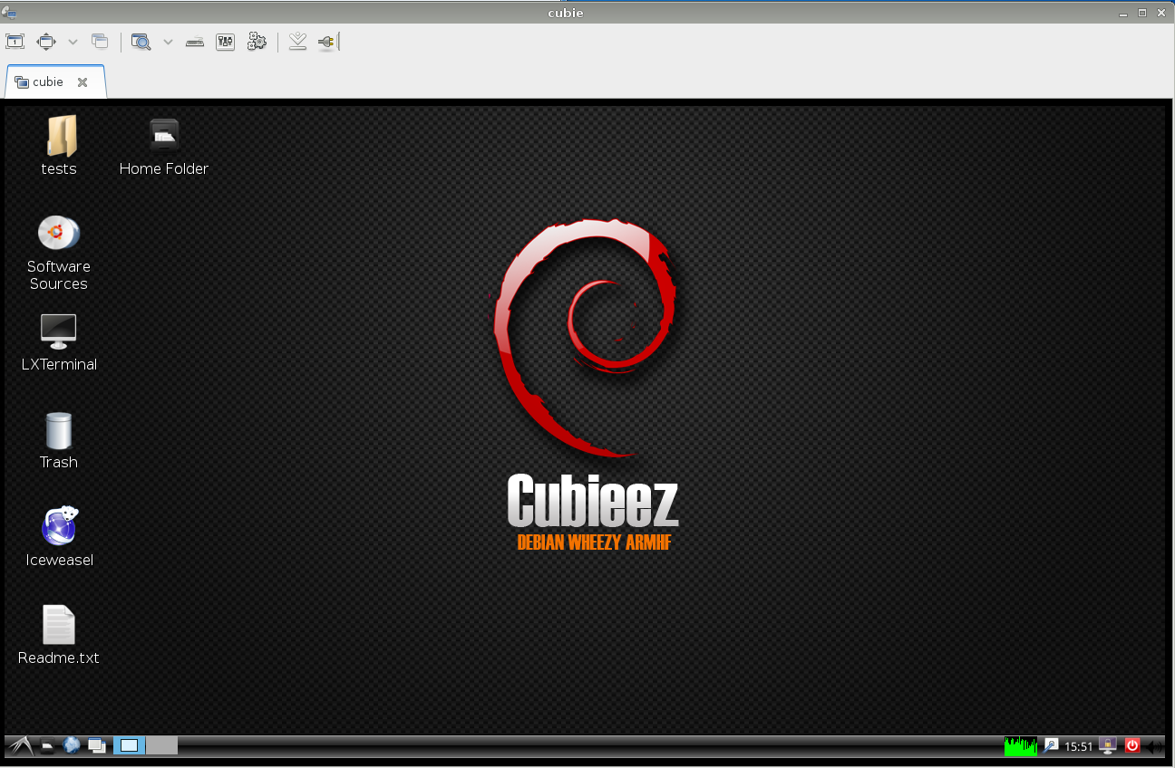Screen dimensions: 1175x768
Task: Click the keyboard icon in the toolbar
Action: (x=195, y=42)
